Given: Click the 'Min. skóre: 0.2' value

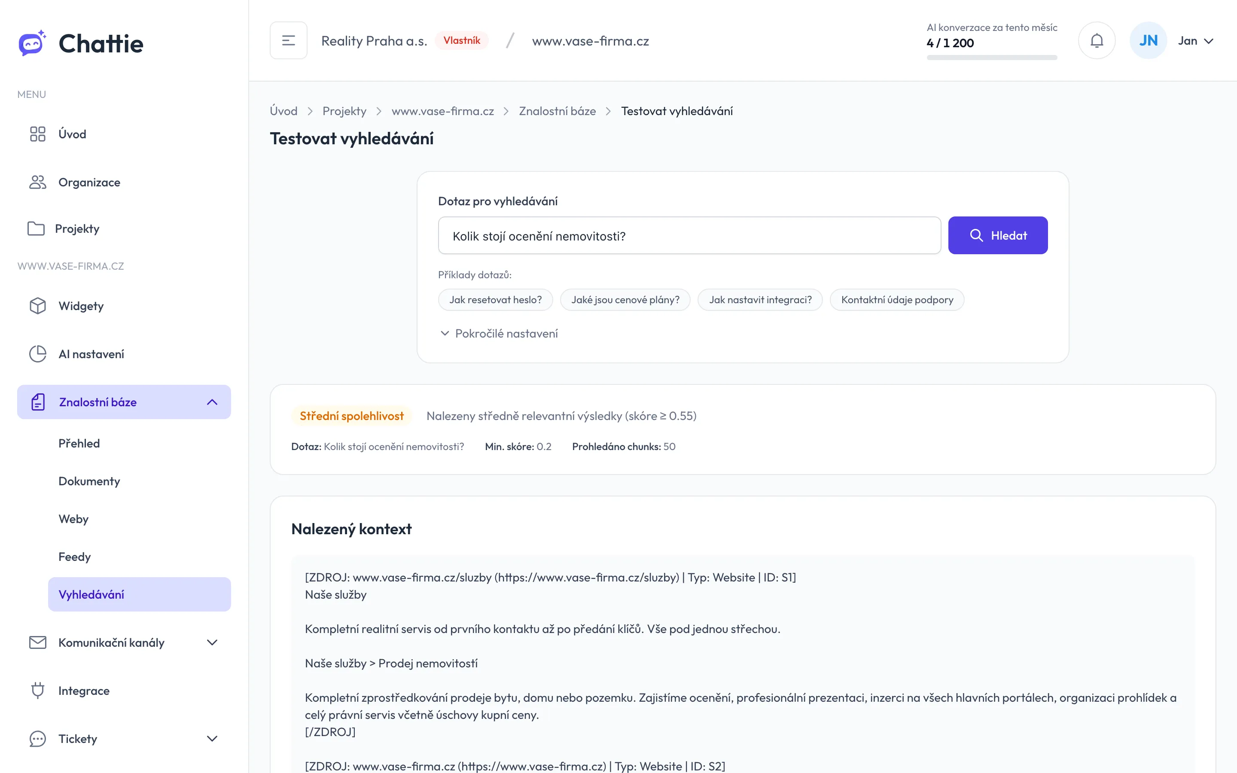Looking at the screenshot, I should coord(518,446).
